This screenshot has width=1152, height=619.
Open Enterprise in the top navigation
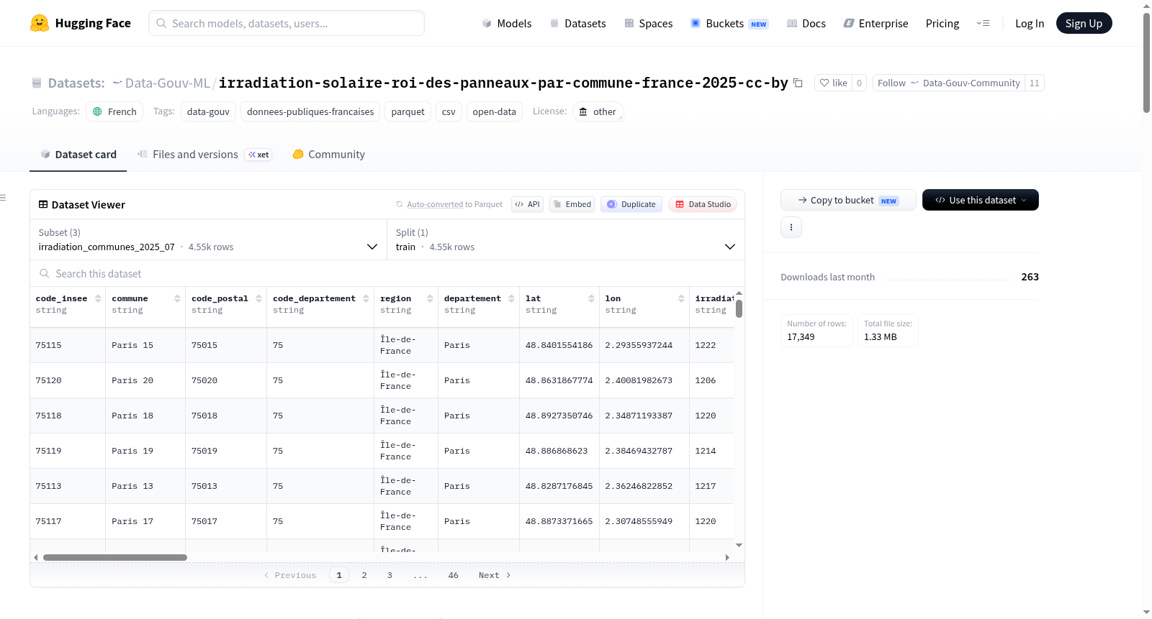click(x=876, y=23)
